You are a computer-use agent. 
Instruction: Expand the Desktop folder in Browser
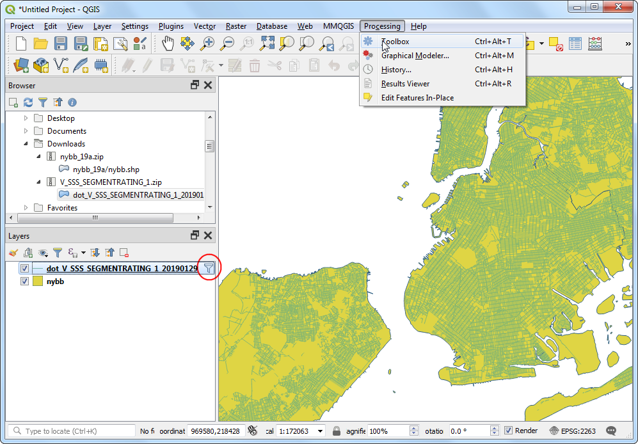(x=26, y=118)
